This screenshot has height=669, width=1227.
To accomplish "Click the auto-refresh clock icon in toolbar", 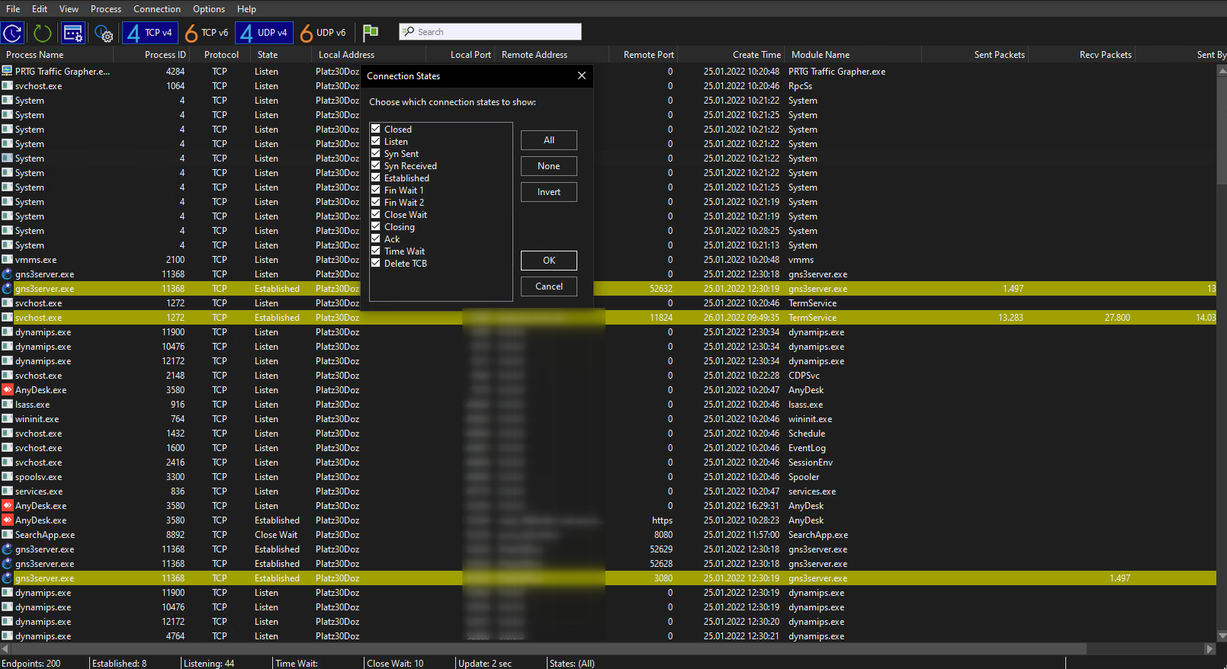I will tap(13, 33).
